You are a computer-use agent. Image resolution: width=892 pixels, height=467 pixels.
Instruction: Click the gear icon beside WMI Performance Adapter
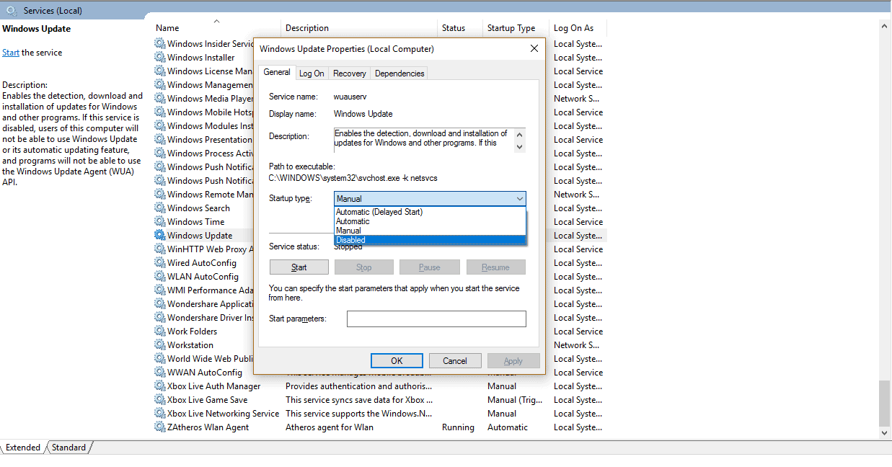click(159, 290)
